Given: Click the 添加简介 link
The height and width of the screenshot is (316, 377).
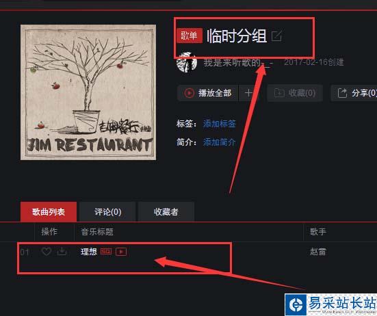Looking at the screenshot, I should point(219,142).
